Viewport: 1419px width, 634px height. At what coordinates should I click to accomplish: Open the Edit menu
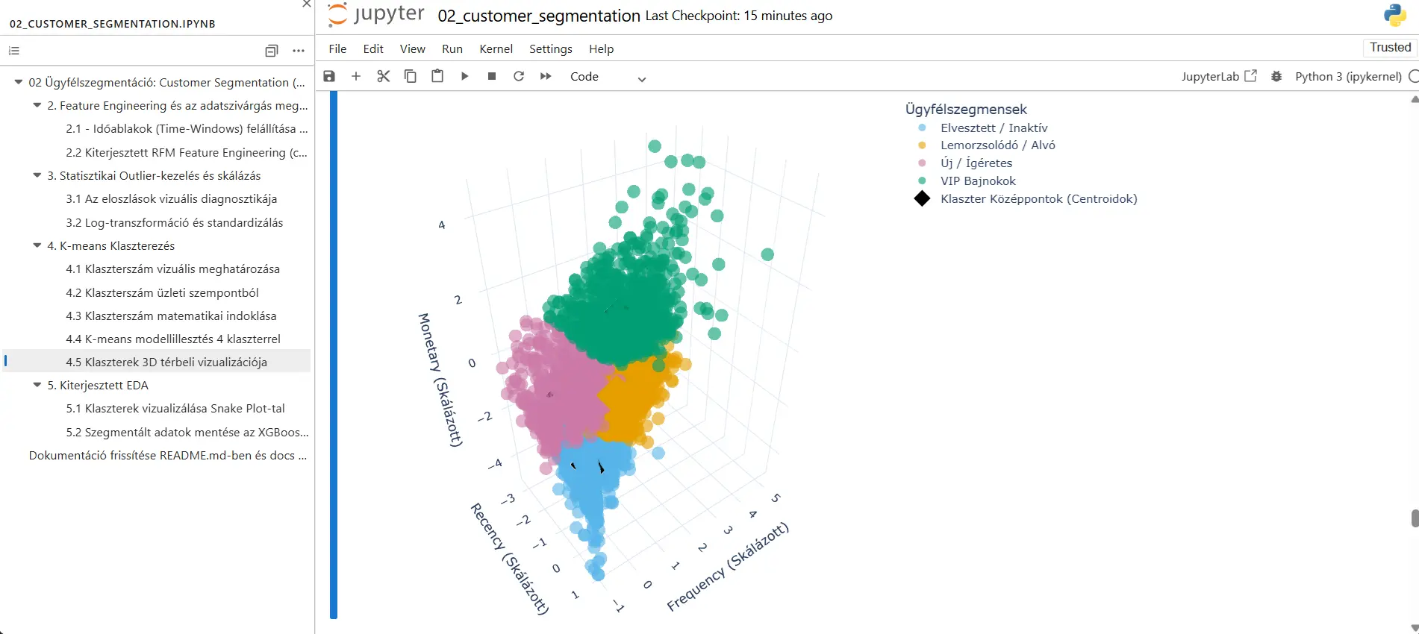[x=373, y=48]
